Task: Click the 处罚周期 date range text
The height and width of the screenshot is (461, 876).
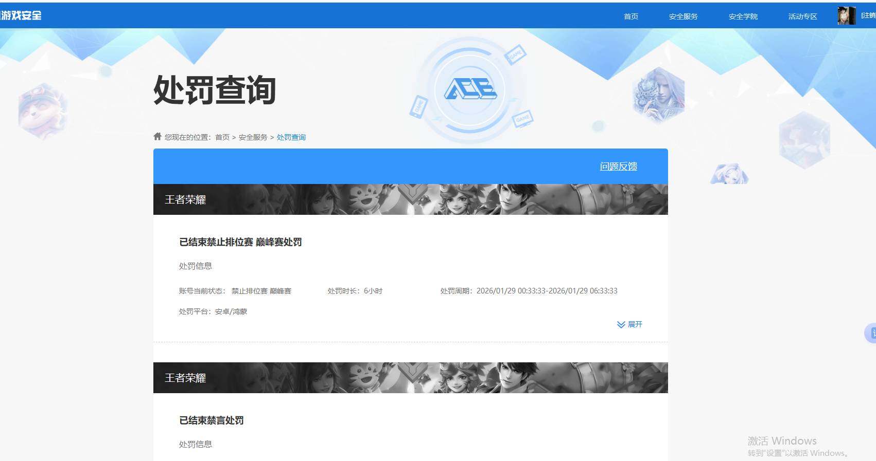Action: (x=529, y=291)
